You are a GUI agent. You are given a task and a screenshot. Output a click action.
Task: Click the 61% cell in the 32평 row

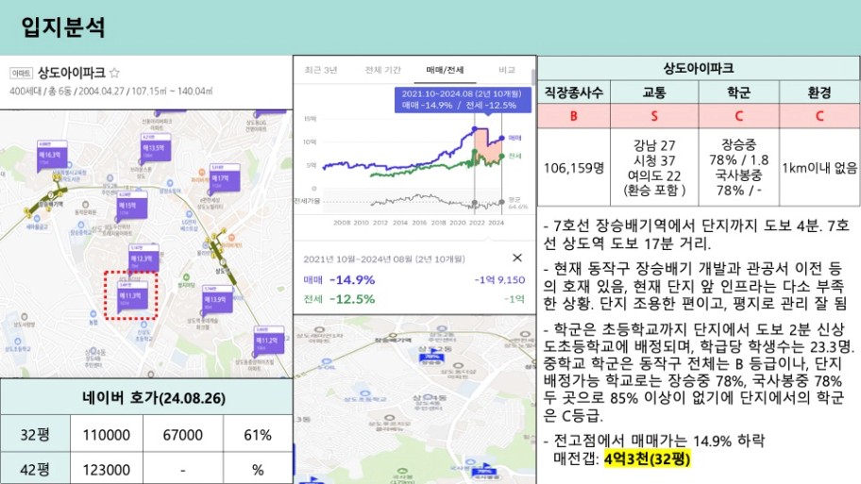pos(258,435)
